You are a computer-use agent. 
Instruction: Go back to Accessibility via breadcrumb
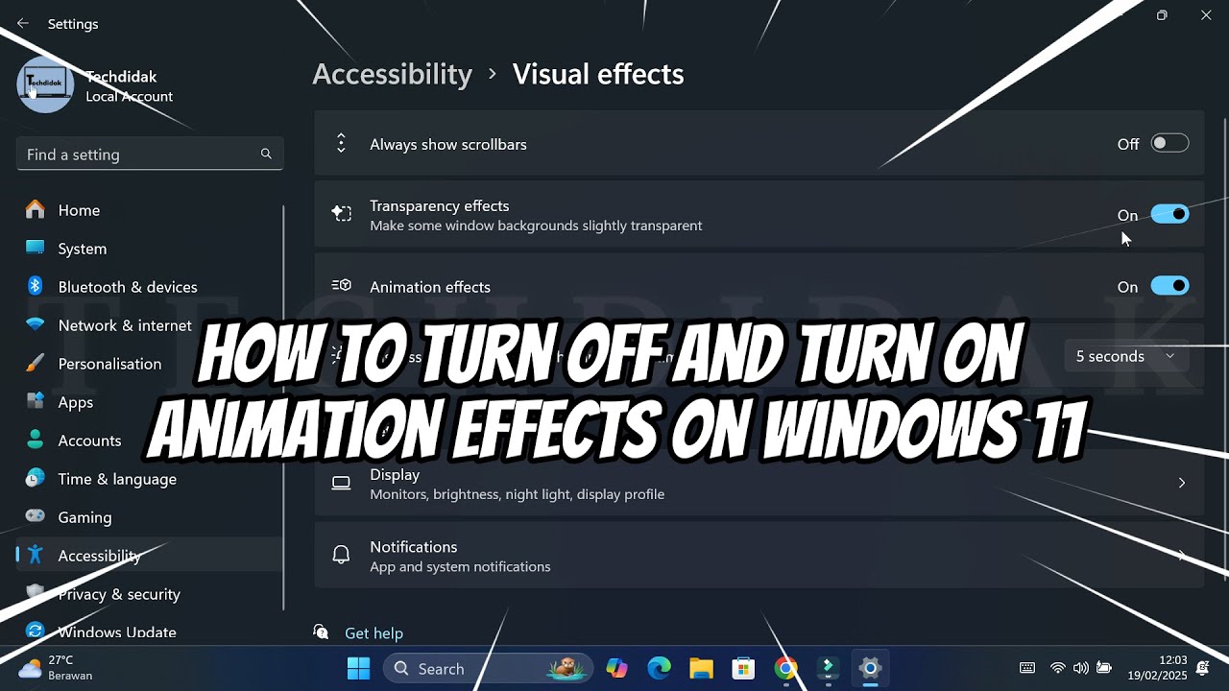tap(392, 74)
